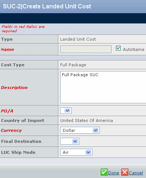Image resolution: width=146 pixels, height=178 pixels.
Task: Click the Currency field label
Action: 11,130
